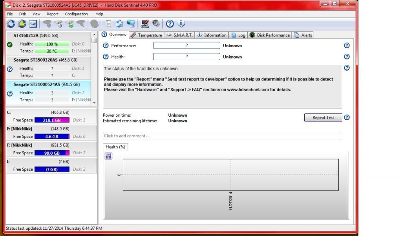Image resolution: width=402 pixels, height=236 pixels.
Task: Switch to the S.M.A.R.T. tab
Action: coord(179,35)
